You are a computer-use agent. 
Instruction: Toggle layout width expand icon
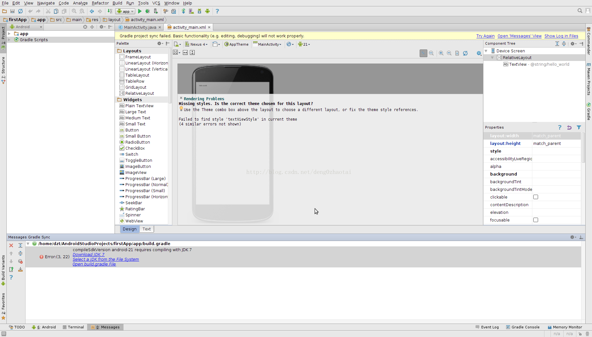(185, 52)
